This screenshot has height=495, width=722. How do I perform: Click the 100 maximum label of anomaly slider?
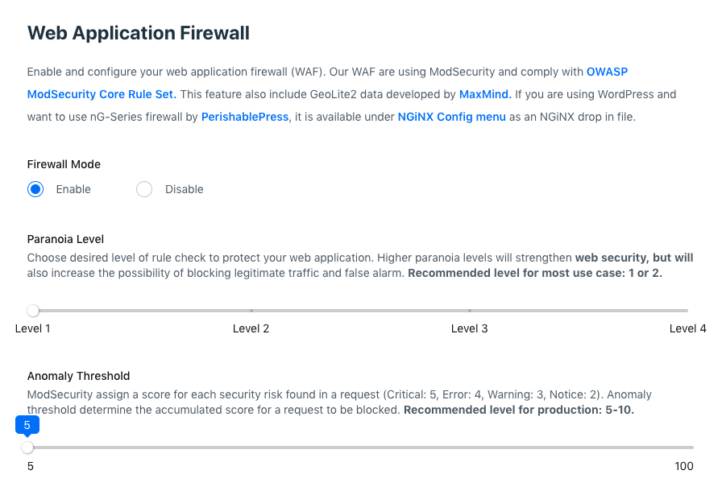tap(684, 466)
